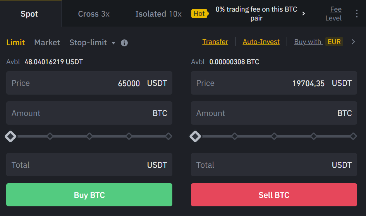
Task: Open the three-dot more options menu
Action: [357, 14]
